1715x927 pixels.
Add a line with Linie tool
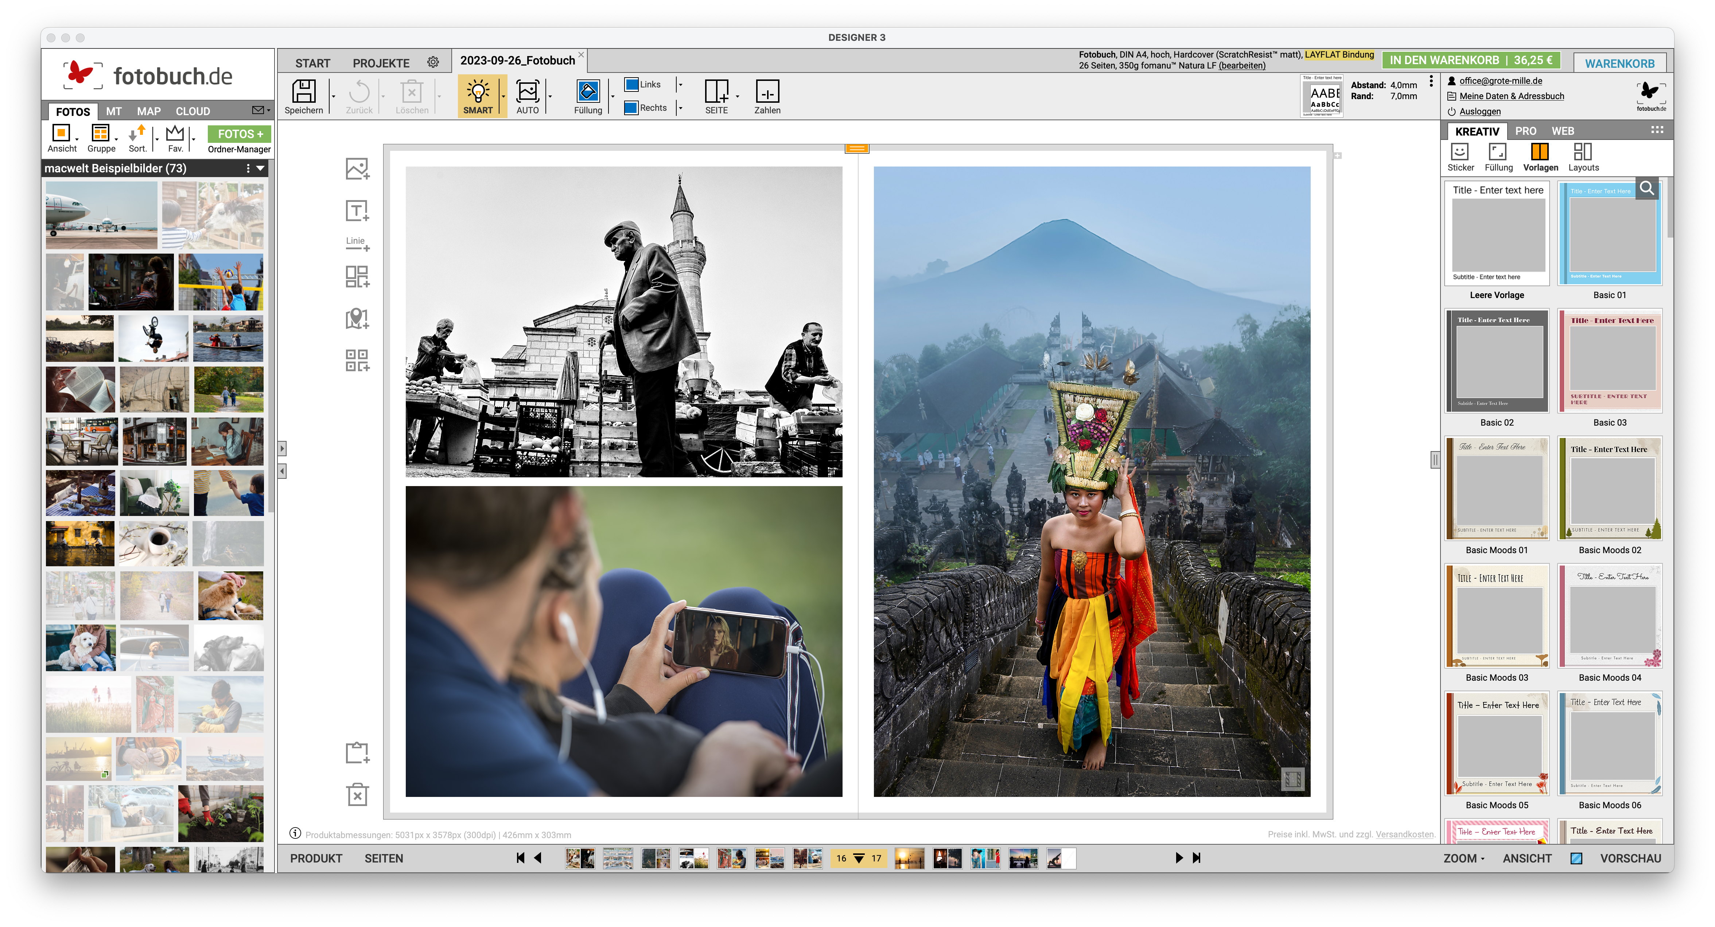(x=357, y=243)
